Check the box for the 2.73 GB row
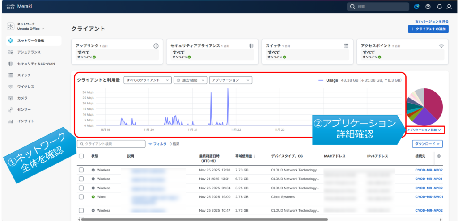 coord(81,210)
